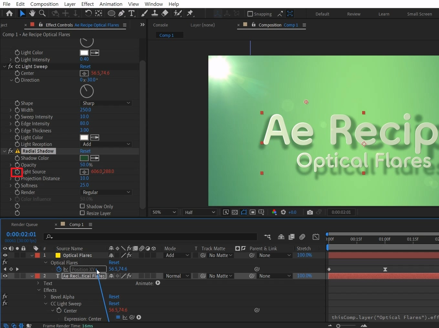Select the Eraser tool

coord(165,13)
